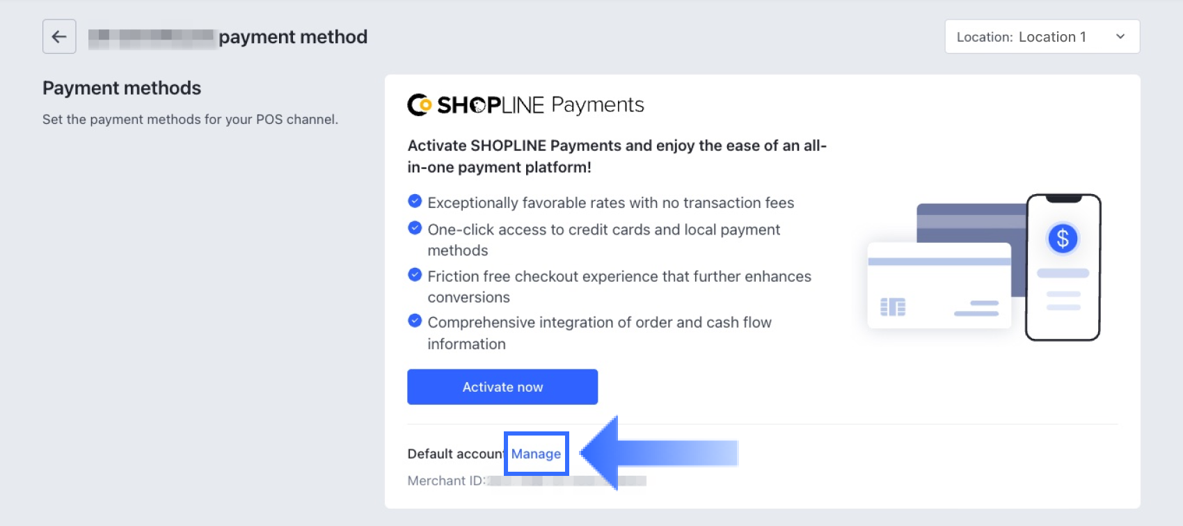Click the Location dropdown chevron
The image size is (1183, 526).
[x=1120, y=37]
